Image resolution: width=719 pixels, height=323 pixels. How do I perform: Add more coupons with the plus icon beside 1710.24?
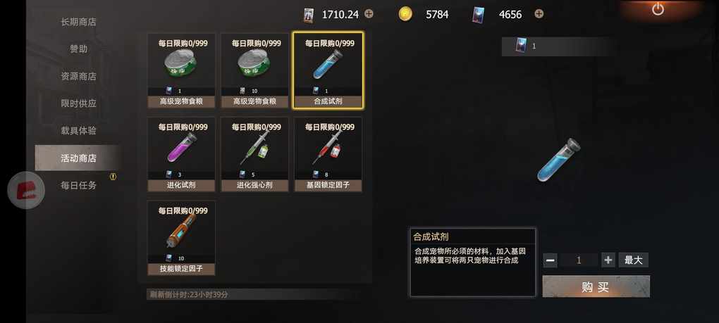coord(369,14)
